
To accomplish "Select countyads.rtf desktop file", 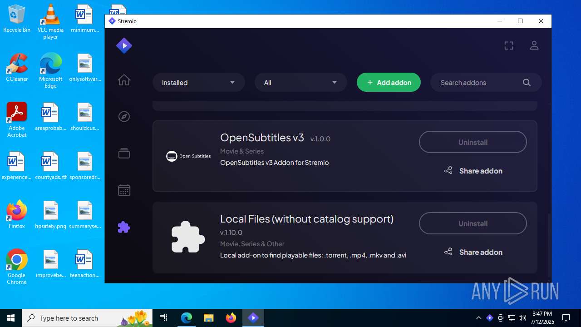I will [50, 166].
